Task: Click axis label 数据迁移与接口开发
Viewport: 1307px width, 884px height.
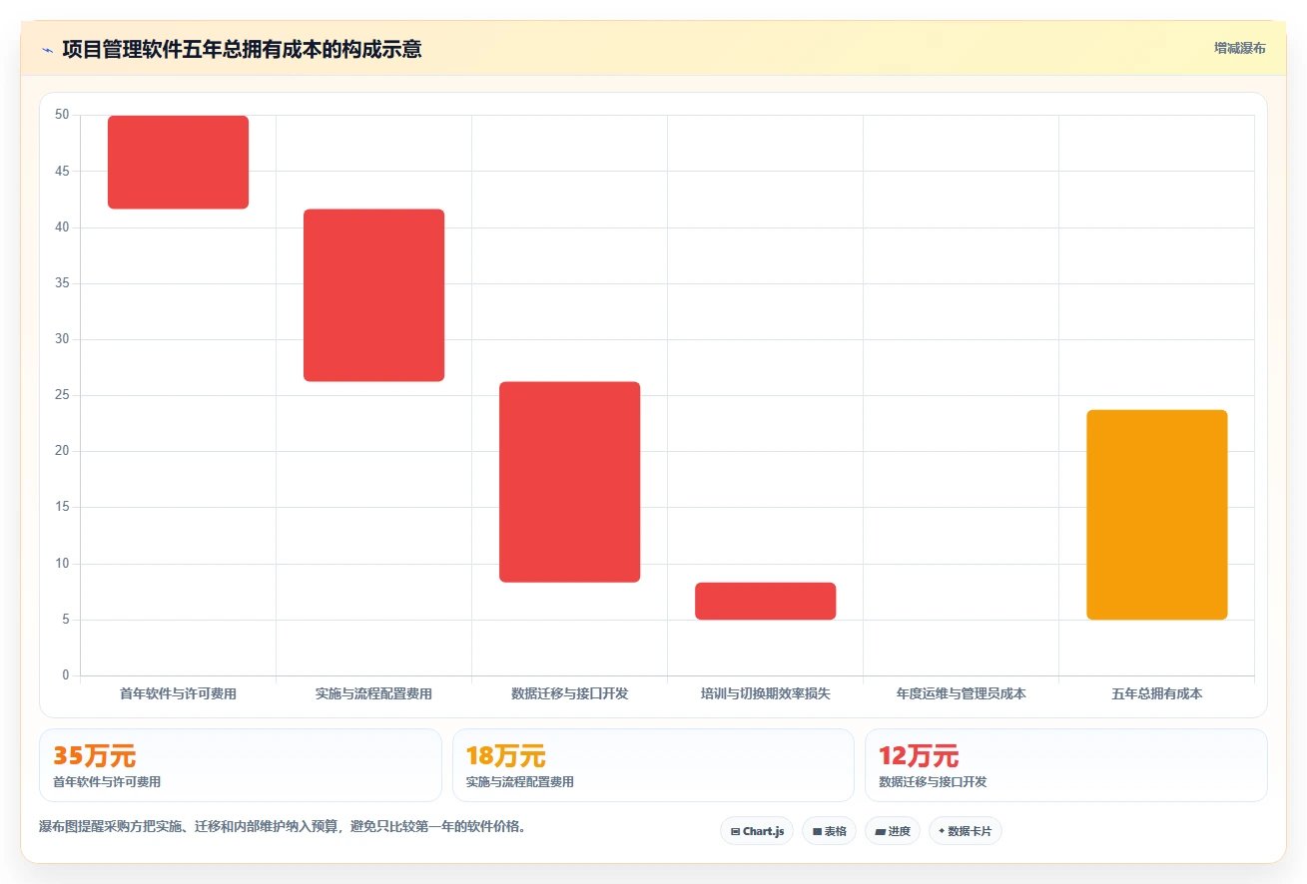Action: [569, 693]
